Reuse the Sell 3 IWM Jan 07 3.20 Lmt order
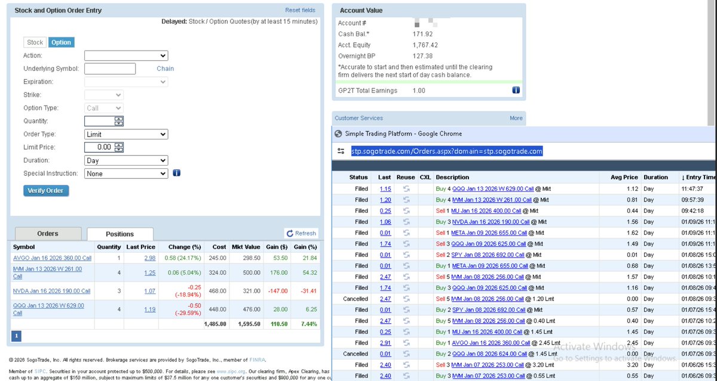Image resolution: width=717 pixels, height=381 pixels. [406, 365]
